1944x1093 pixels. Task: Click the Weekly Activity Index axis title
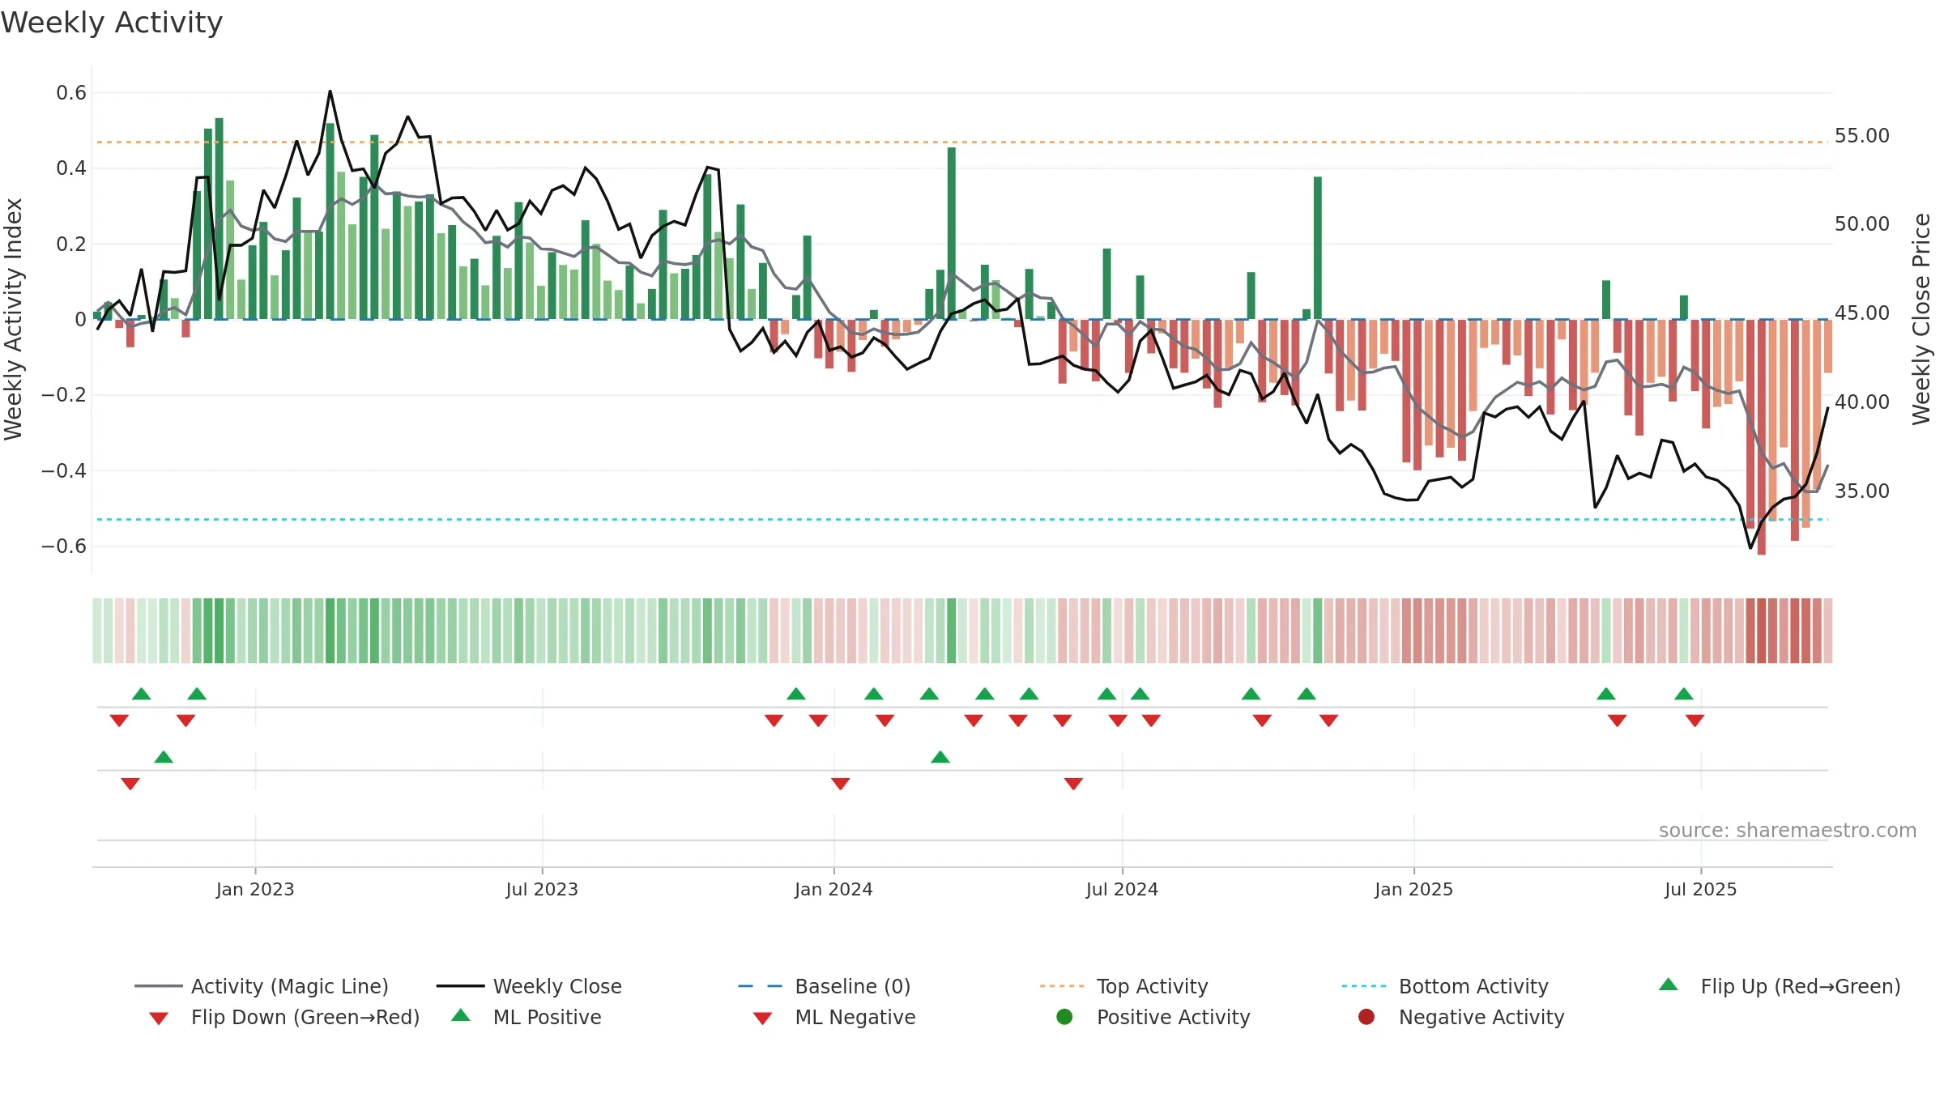[x=13, y=320]
